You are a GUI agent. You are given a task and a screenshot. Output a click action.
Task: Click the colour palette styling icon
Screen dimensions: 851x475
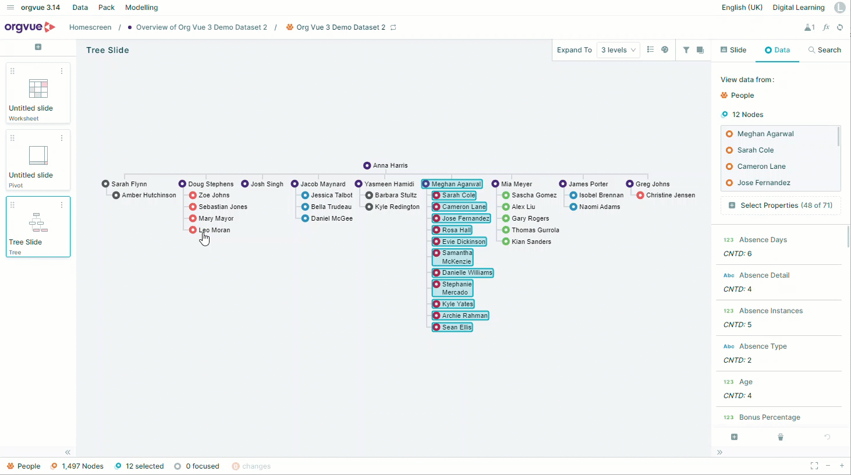point(665,50)
